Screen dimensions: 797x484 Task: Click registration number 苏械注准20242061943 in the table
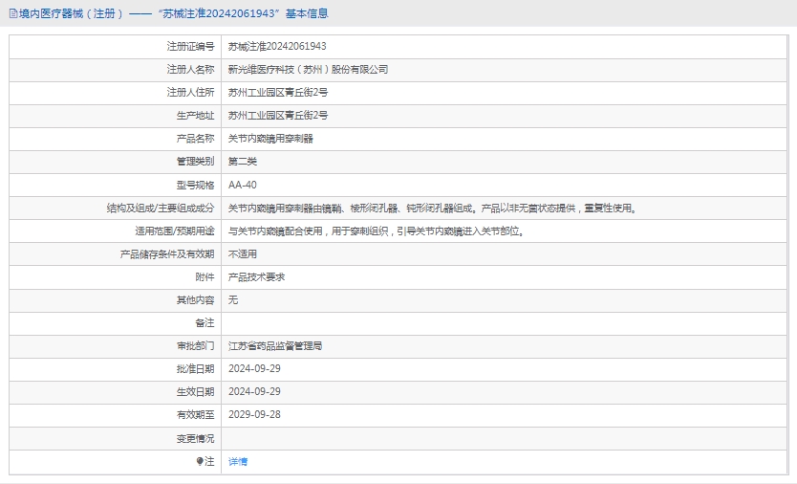click(x=277, y=46)
